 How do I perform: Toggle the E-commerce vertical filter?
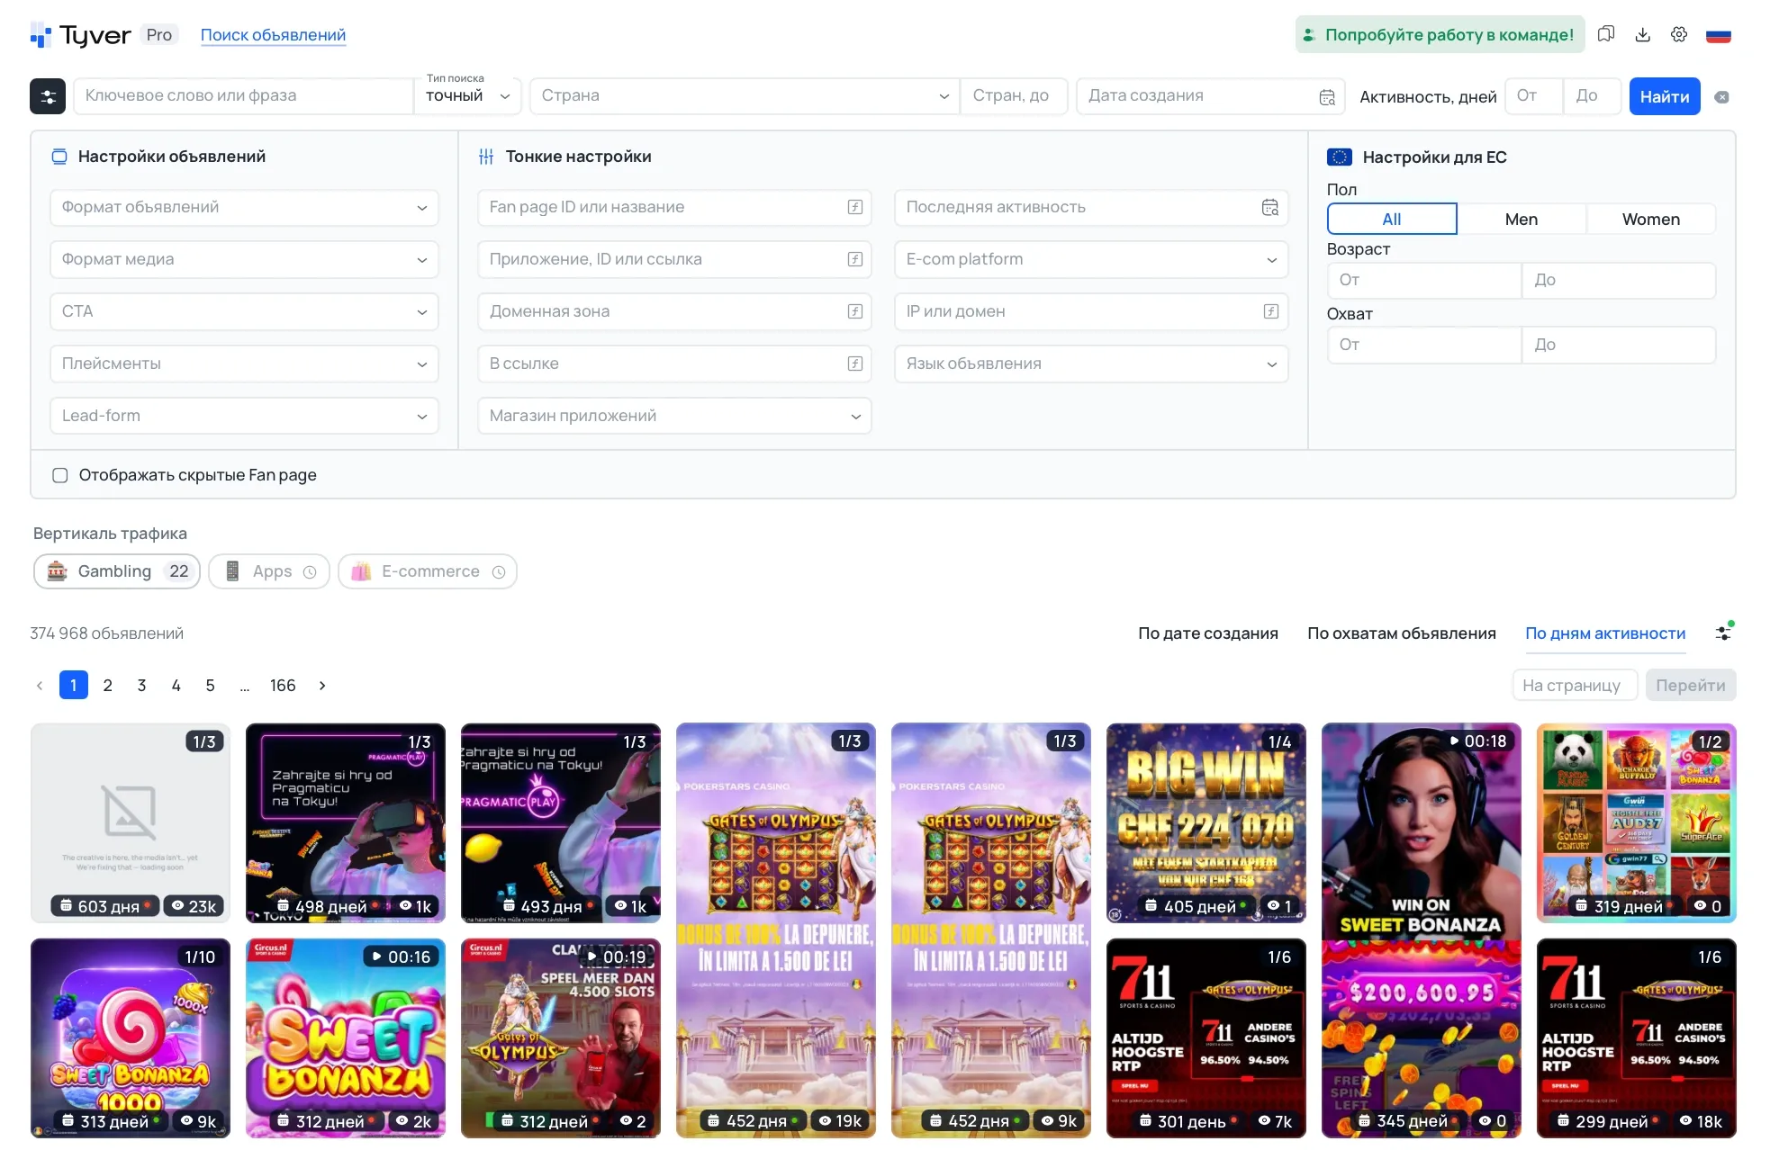(428, 571)
